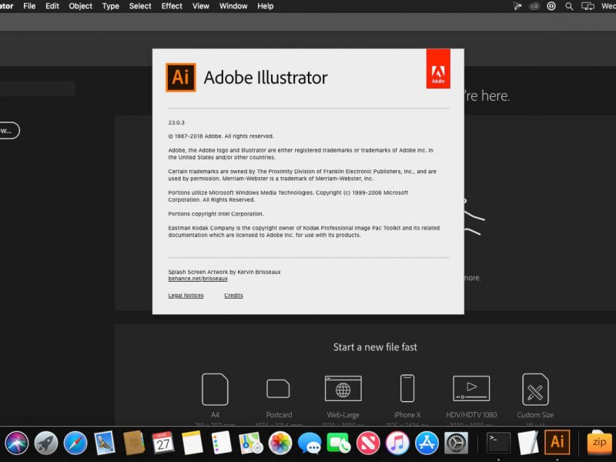
Task: Click the Creative Cloud menu bar icon
Action: pyautogui.click(x=534, y=6)
